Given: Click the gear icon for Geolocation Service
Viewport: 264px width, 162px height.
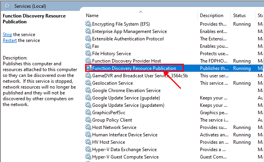Looking at the screenshot, I should point(88,83).
